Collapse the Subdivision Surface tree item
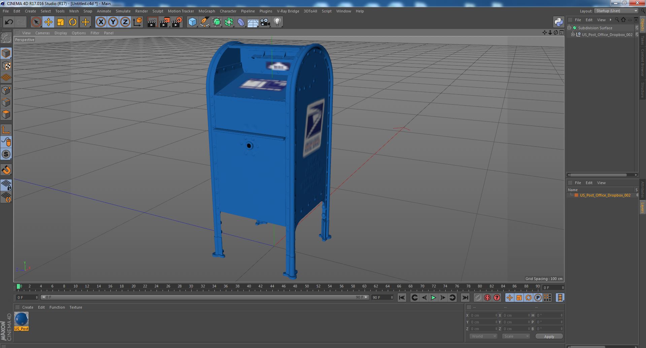This screenshot has height=348, width=646. pos(569,28)
